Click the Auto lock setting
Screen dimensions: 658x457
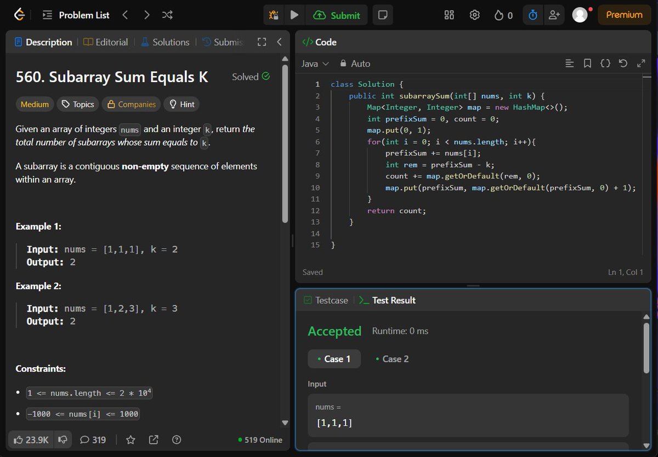[x=355, y=64]
